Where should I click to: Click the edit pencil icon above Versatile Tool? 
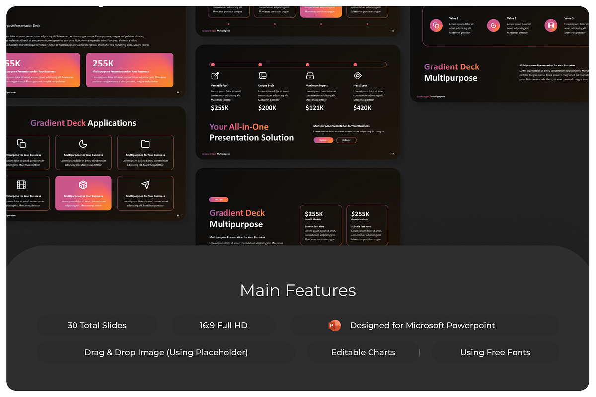215,76
